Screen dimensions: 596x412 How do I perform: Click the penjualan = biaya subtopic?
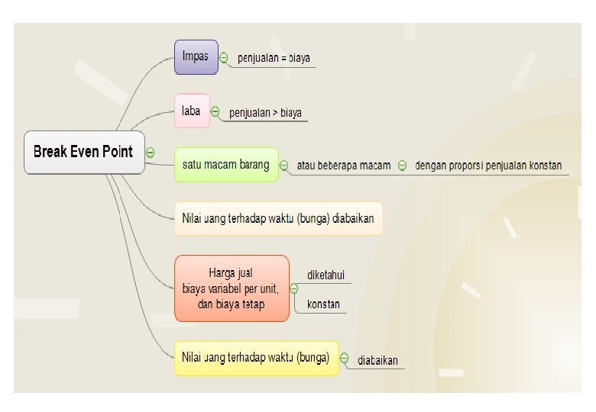(x=274, y=58)
